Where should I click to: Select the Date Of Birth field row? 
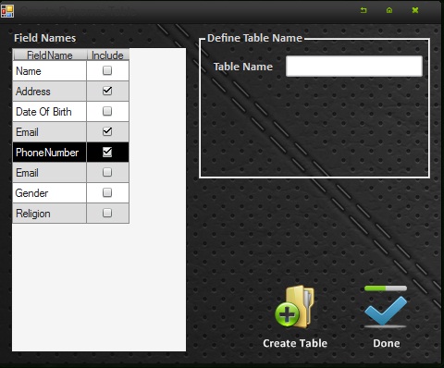pos(70,112)
